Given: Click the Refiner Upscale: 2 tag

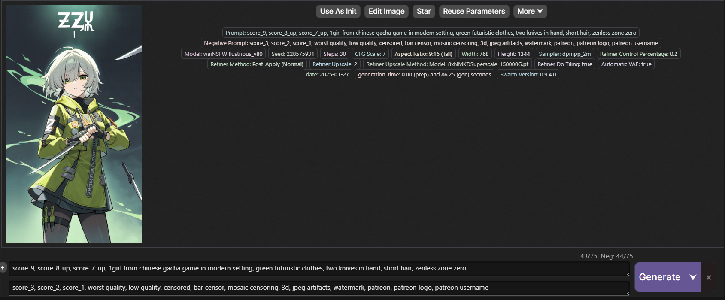Looking at the screenshot, I should click(335, 64).
